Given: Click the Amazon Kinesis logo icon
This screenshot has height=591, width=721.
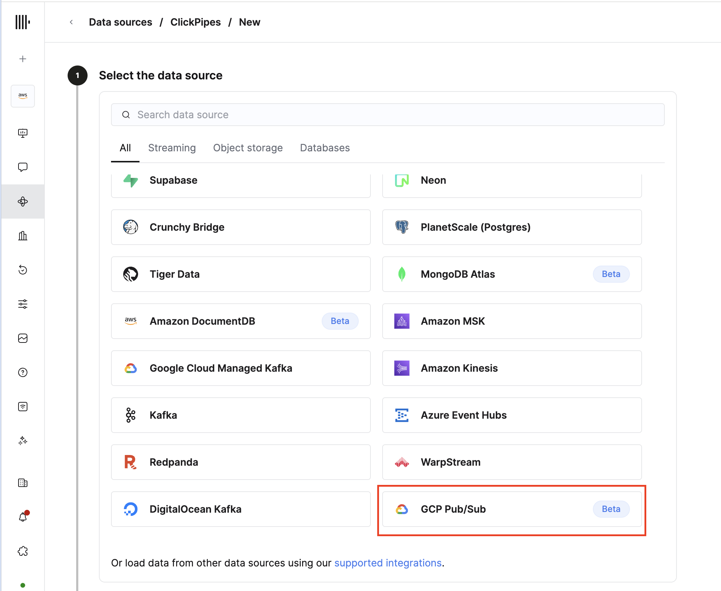Looking at the screenshot, I should coord(402,368).
